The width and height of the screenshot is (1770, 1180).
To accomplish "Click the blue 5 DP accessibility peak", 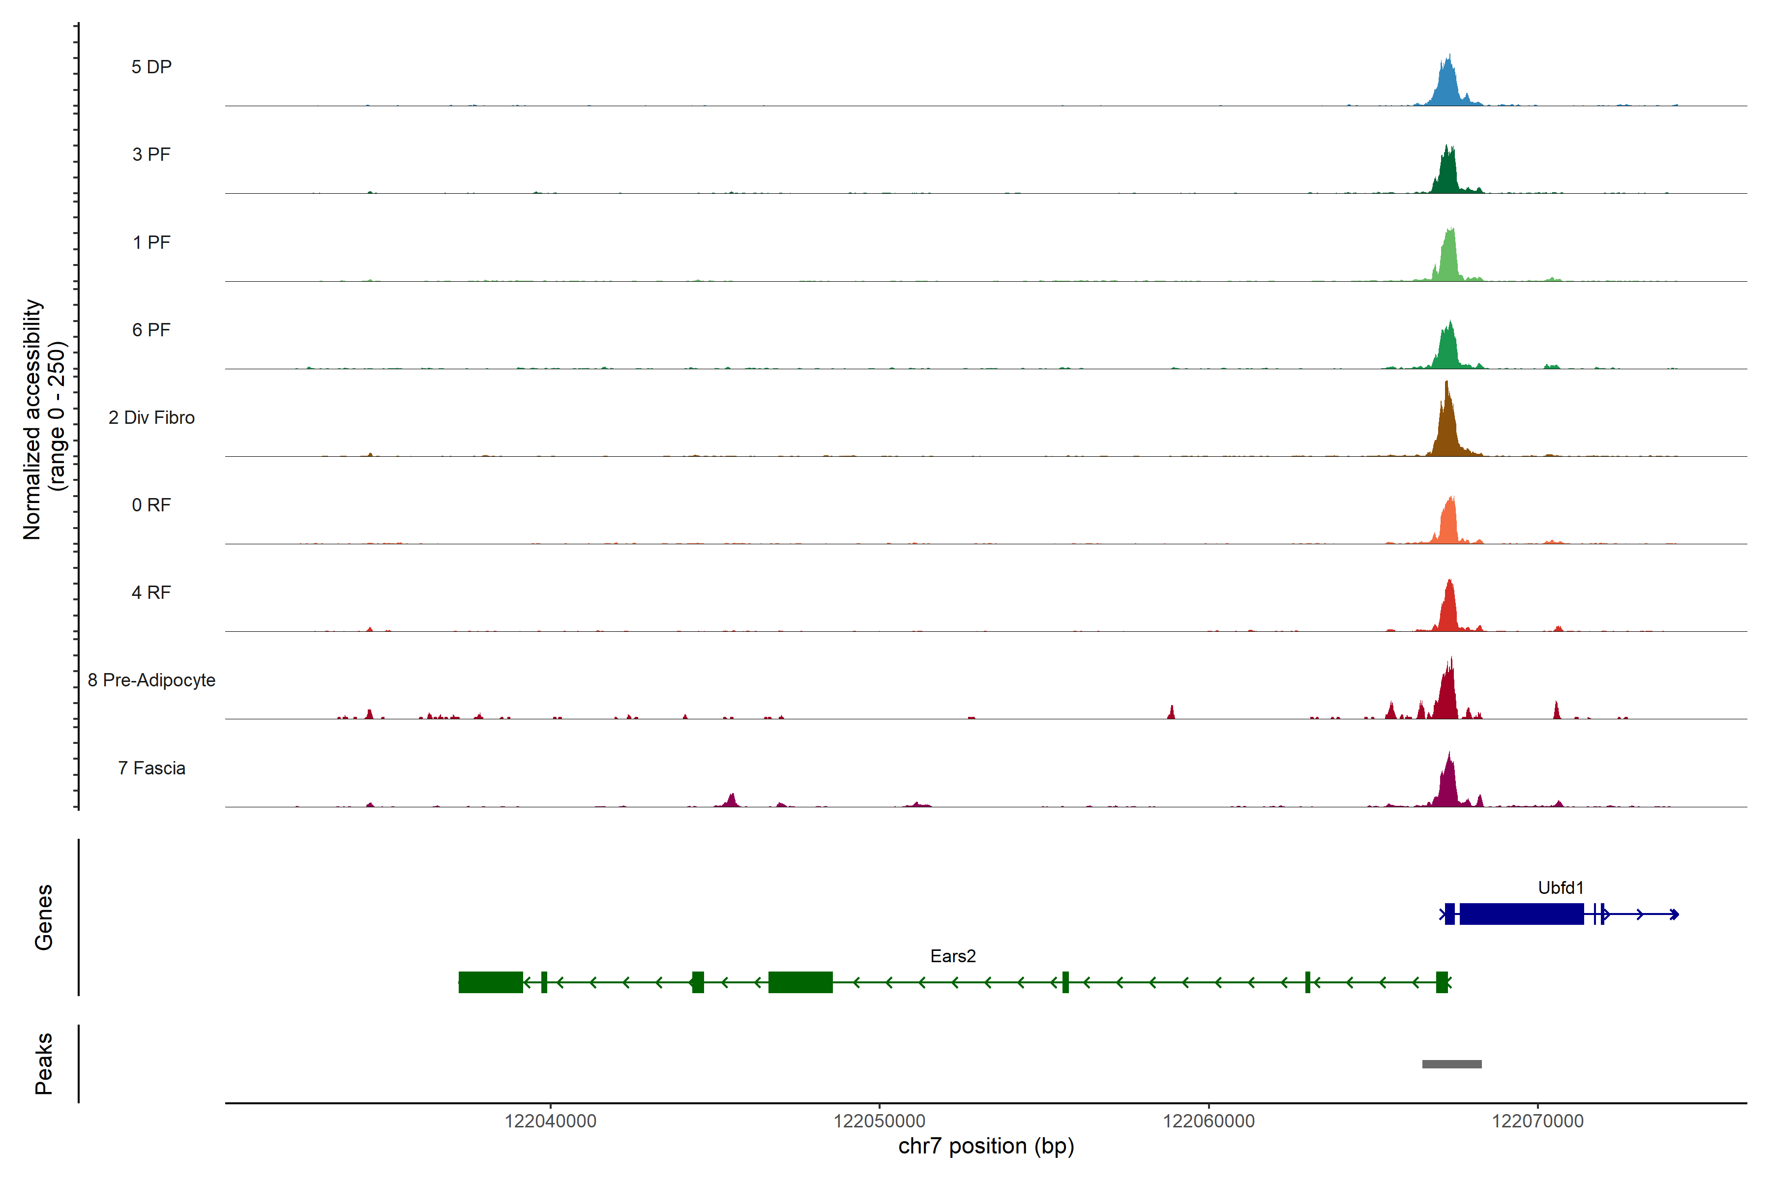I will (1447, 87).
